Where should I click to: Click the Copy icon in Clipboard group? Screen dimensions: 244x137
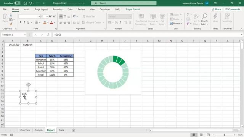tap(11, 19)
